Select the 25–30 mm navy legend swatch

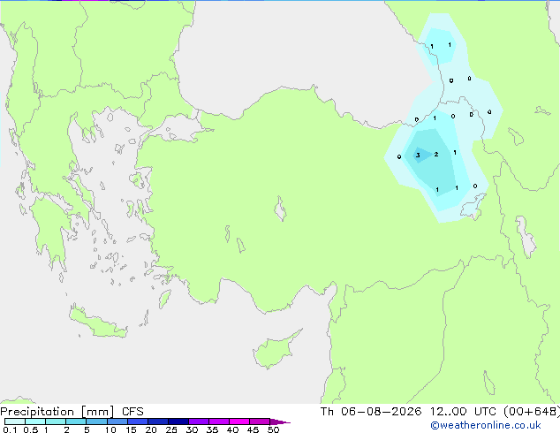(x=178, y=422)
